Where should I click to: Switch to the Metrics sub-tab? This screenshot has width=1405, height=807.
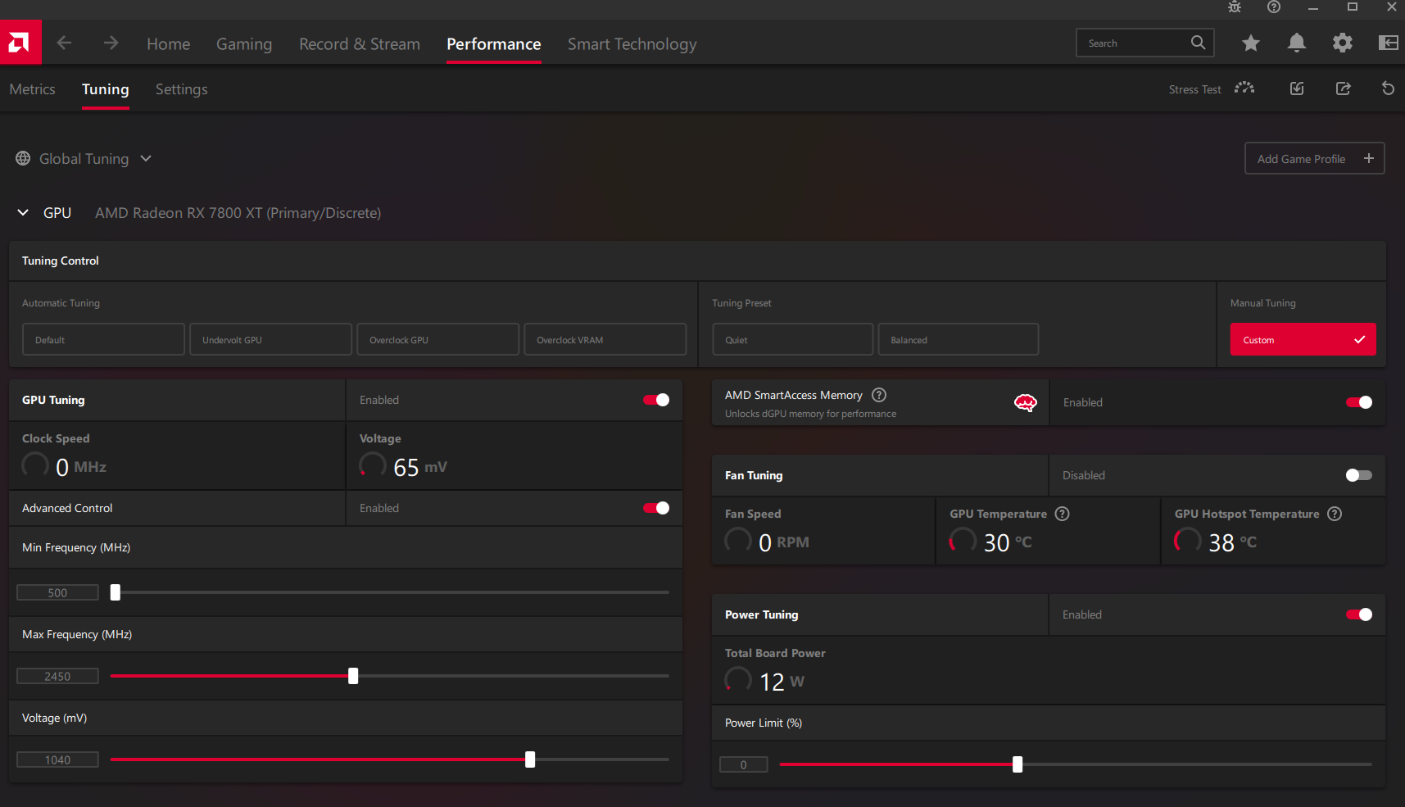pos(33,89)
